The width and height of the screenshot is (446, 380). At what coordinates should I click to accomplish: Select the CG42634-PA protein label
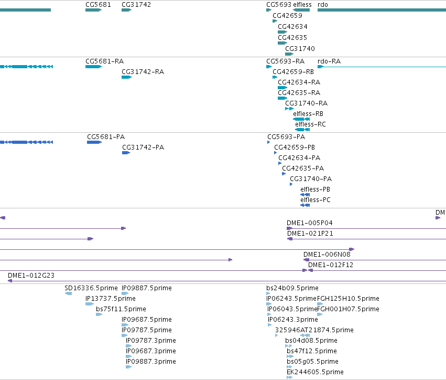pyautogui.click(x=299, y=158)
